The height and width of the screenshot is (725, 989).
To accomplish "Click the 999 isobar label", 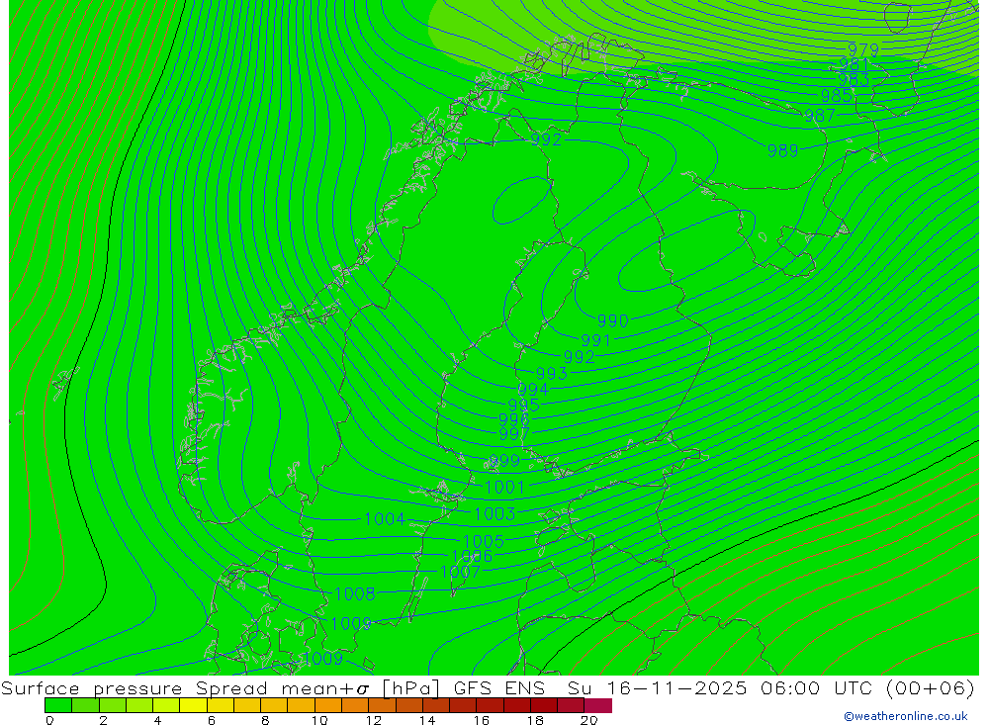I will [x=504, y=461].
